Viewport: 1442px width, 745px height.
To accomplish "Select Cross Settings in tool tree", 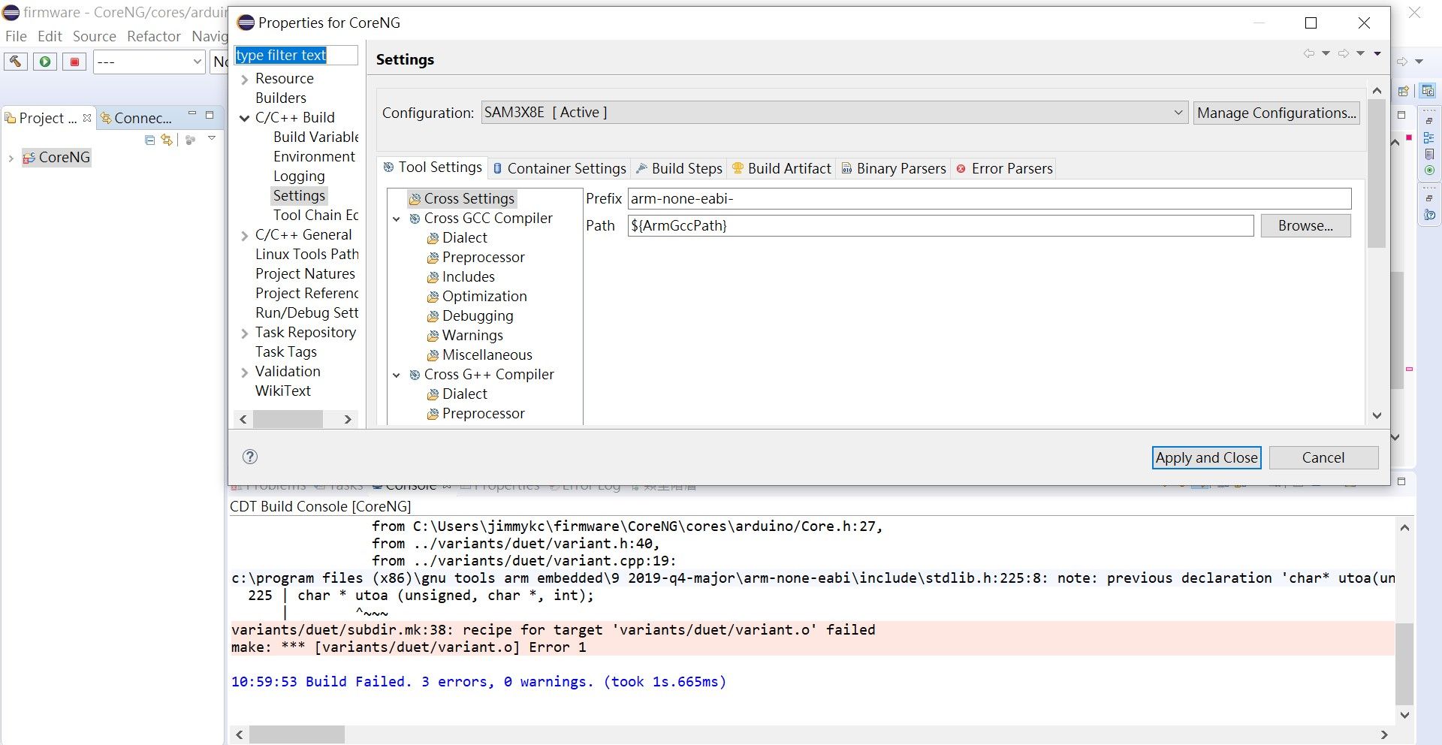I will pos(462,198).
